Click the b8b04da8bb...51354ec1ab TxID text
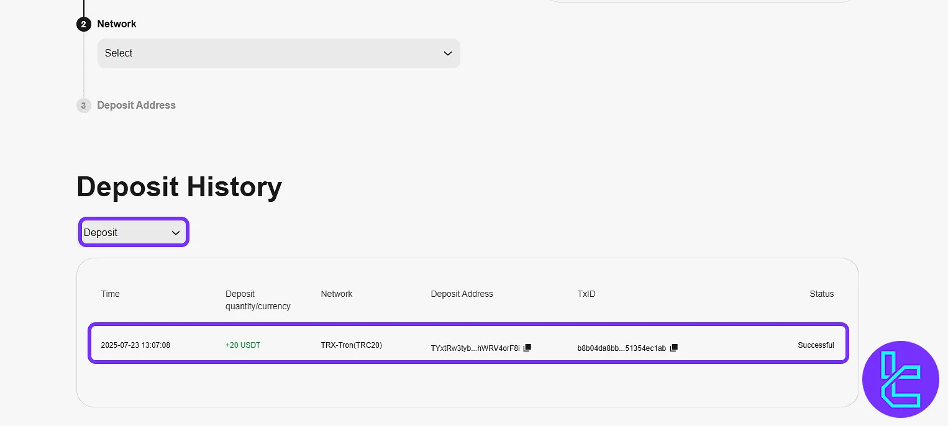948x426 pixels. pos(622,348)
